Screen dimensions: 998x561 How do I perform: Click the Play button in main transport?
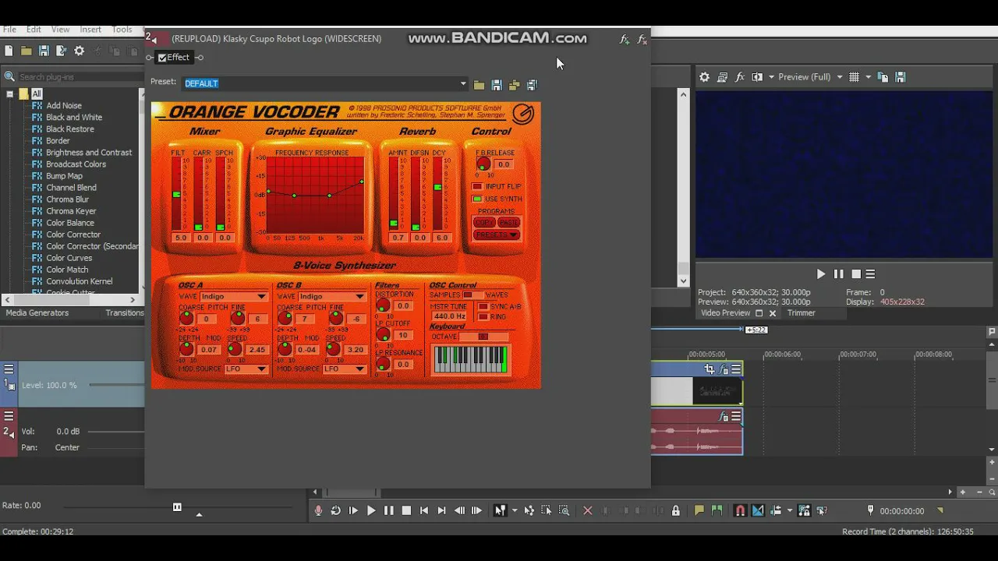[x=371, y=510]
